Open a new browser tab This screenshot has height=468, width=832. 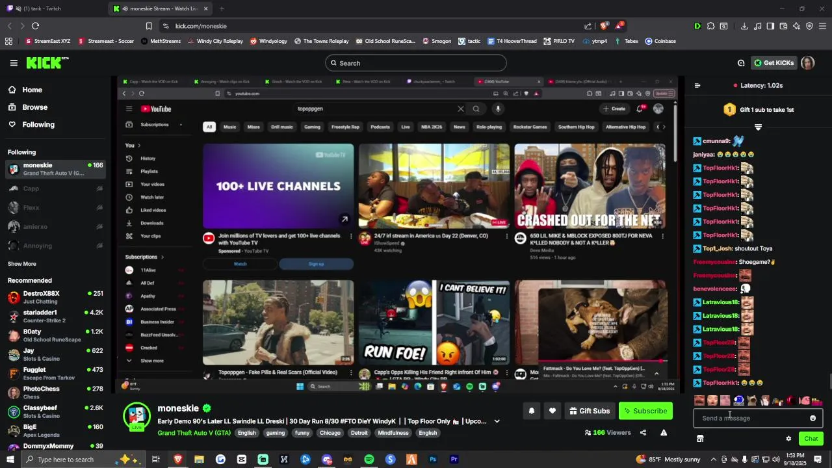pos(222,8)
